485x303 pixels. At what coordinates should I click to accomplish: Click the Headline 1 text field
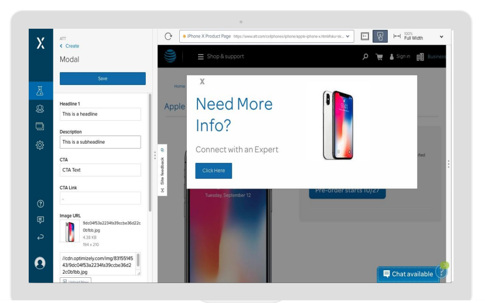[100, 114]
